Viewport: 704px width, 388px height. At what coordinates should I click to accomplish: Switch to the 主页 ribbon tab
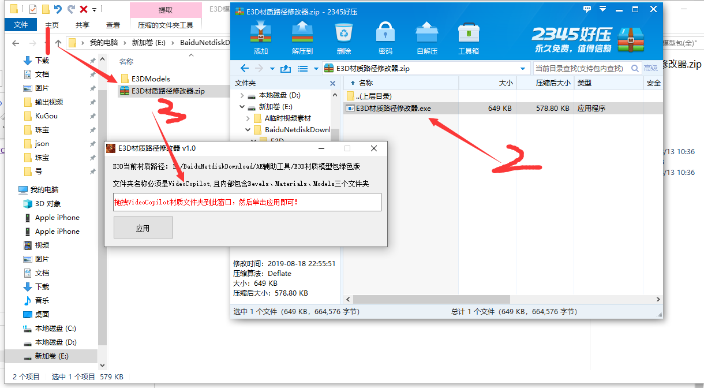pyautogui.click(x=52, y=25)
